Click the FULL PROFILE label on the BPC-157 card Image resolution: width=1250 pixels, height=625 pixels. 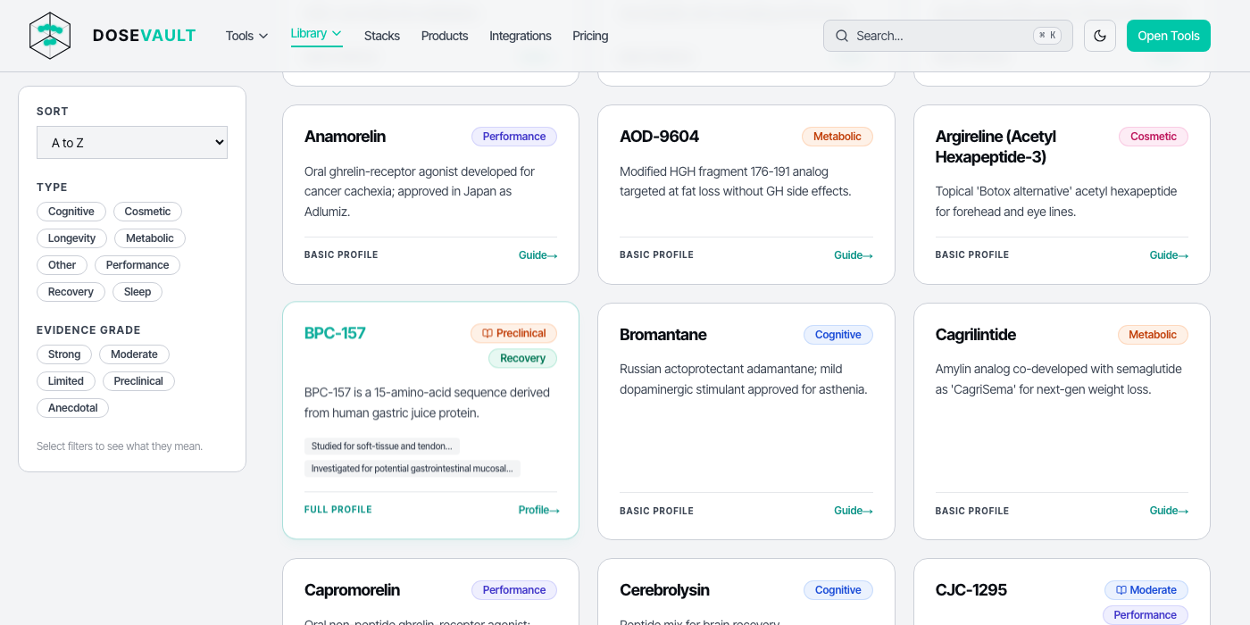338,510
